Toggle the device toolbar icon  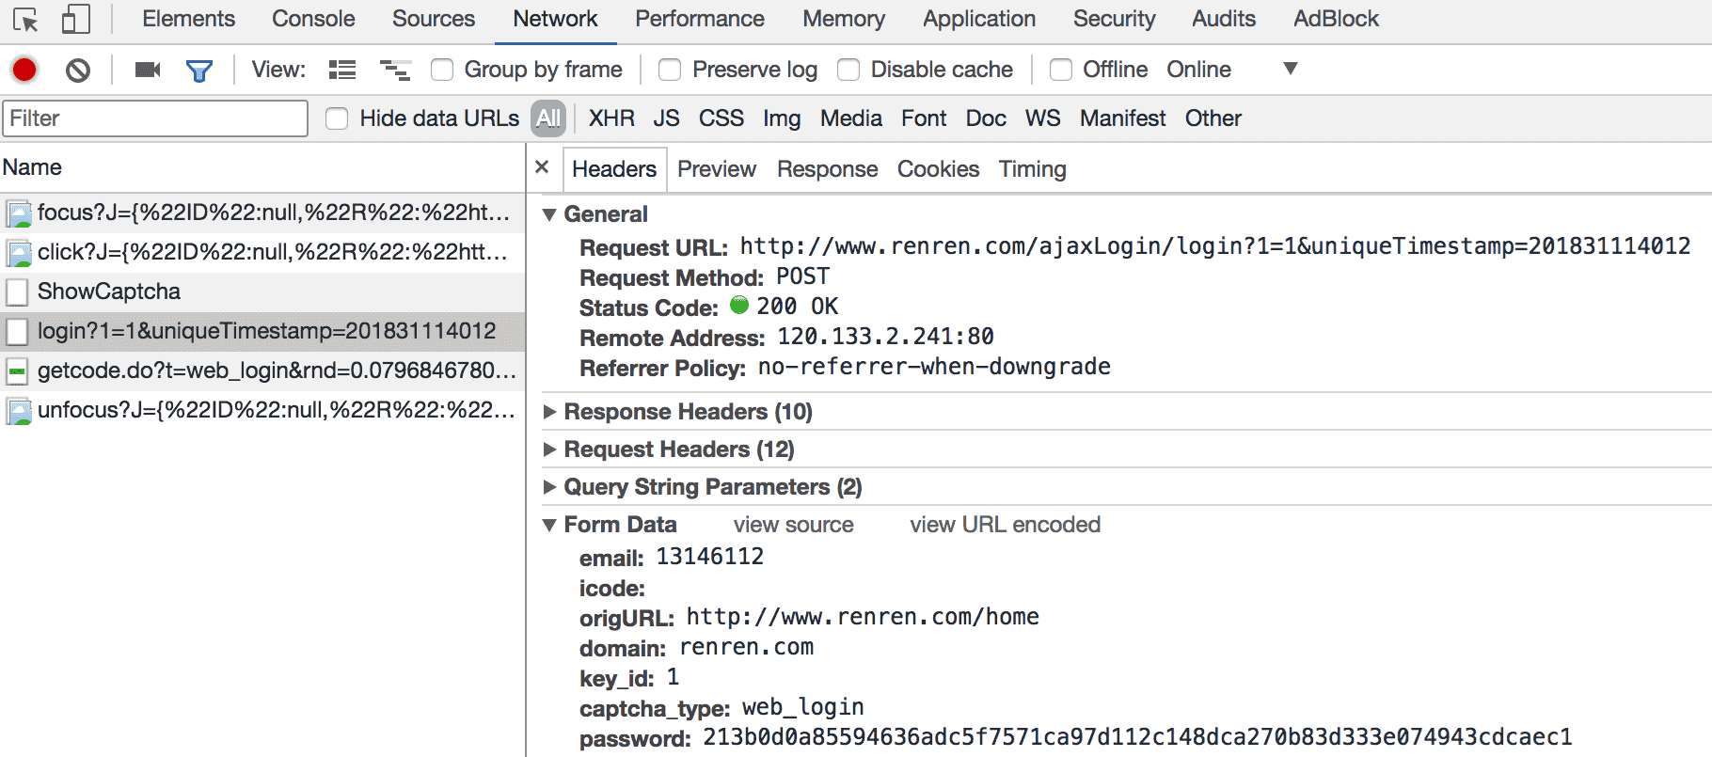[75, 20]
